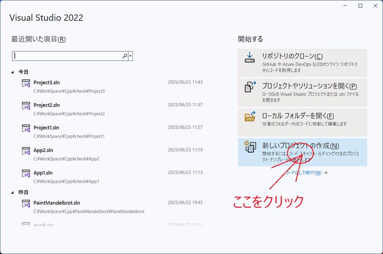
Task: Follow the コードなしで続行(W) link
Action: (306, 173)
